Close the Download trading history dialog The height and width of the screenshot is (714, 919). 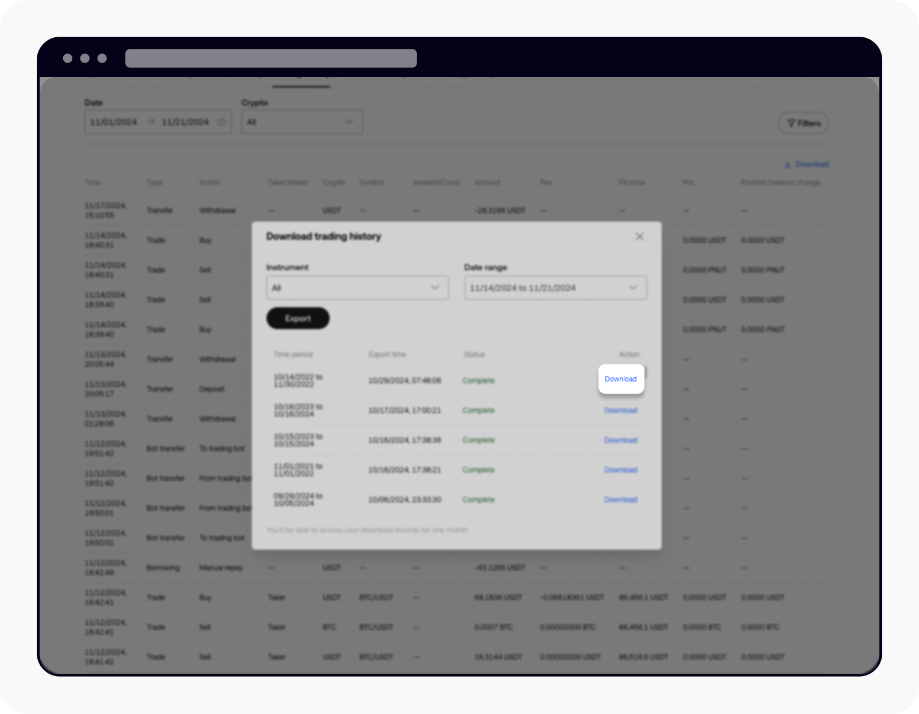coord(639,236)
